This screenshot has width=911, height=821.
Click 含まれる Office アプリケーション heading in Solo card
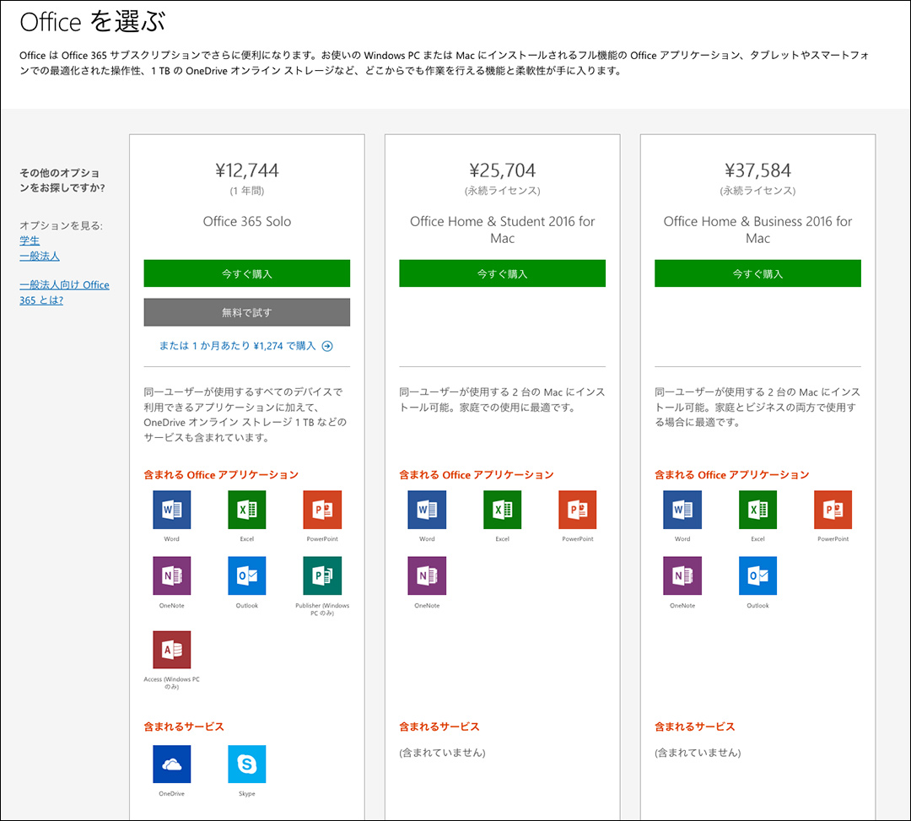point(221,475)
